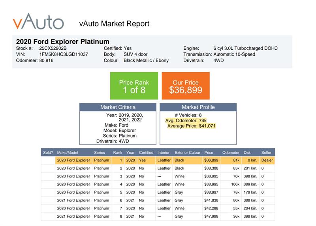Click the 389 km. distance cell
The width and height of the screenshot is (316, 226).
[250, 184]
